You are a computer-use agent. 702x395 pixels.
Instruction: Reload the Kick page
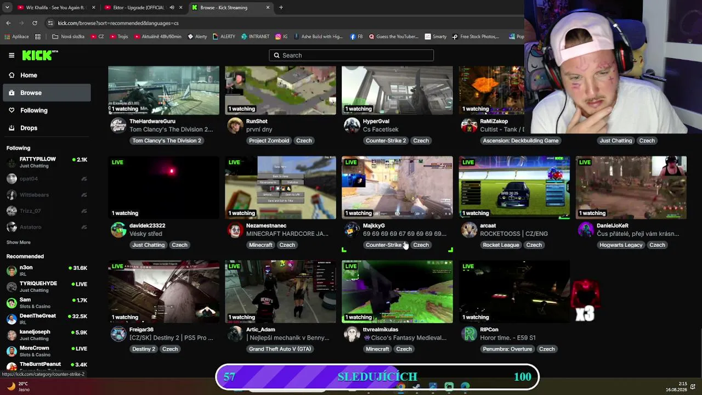tap(35, 23)
